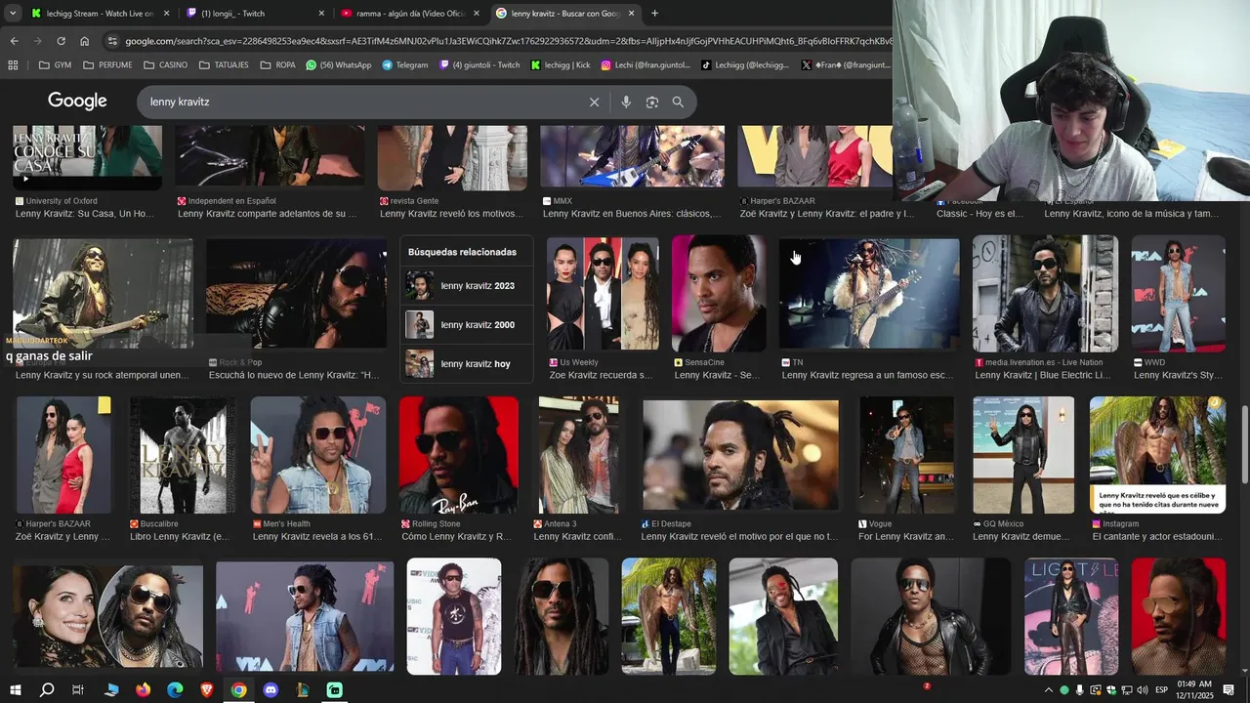
Task: Open the TN guitar stage image result
Action: [869, 294]
